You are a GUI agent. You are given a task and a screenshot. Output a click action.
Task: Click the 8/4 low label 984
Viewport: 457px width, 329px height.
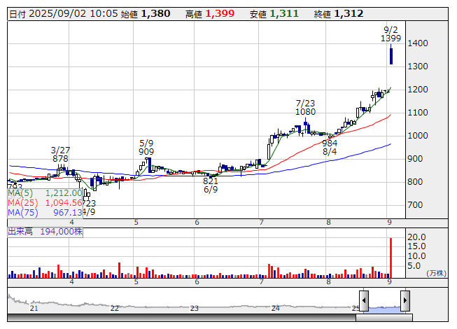pos(330,143)
